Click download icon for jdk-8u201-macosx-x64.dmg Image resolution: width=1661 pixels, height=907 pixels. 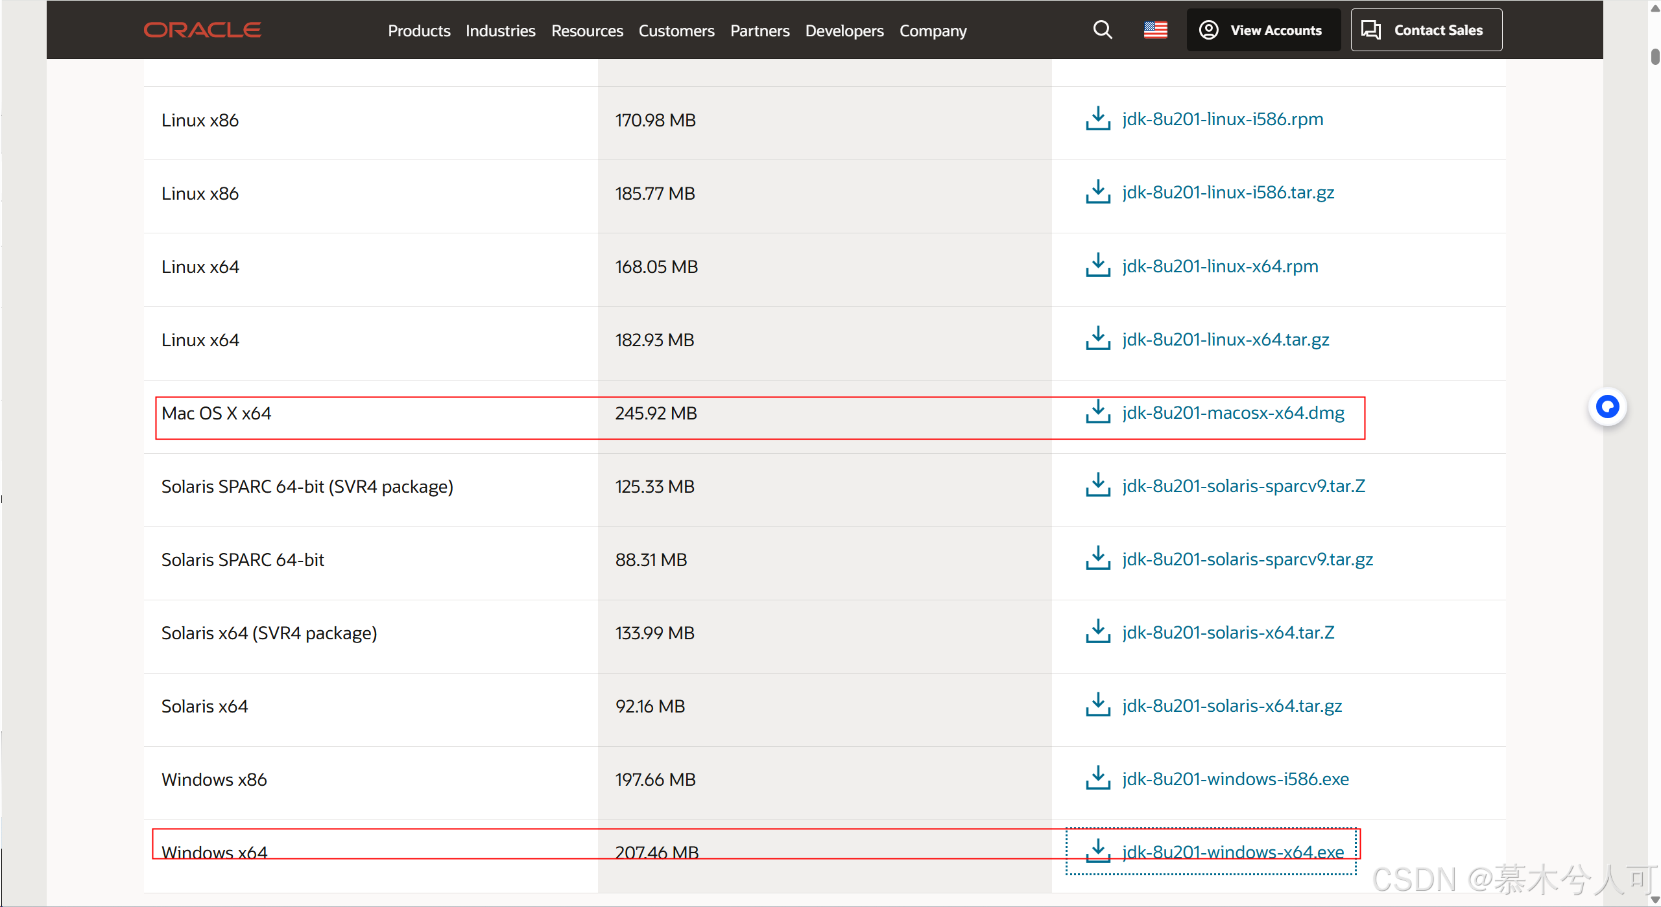[1098, 412]
